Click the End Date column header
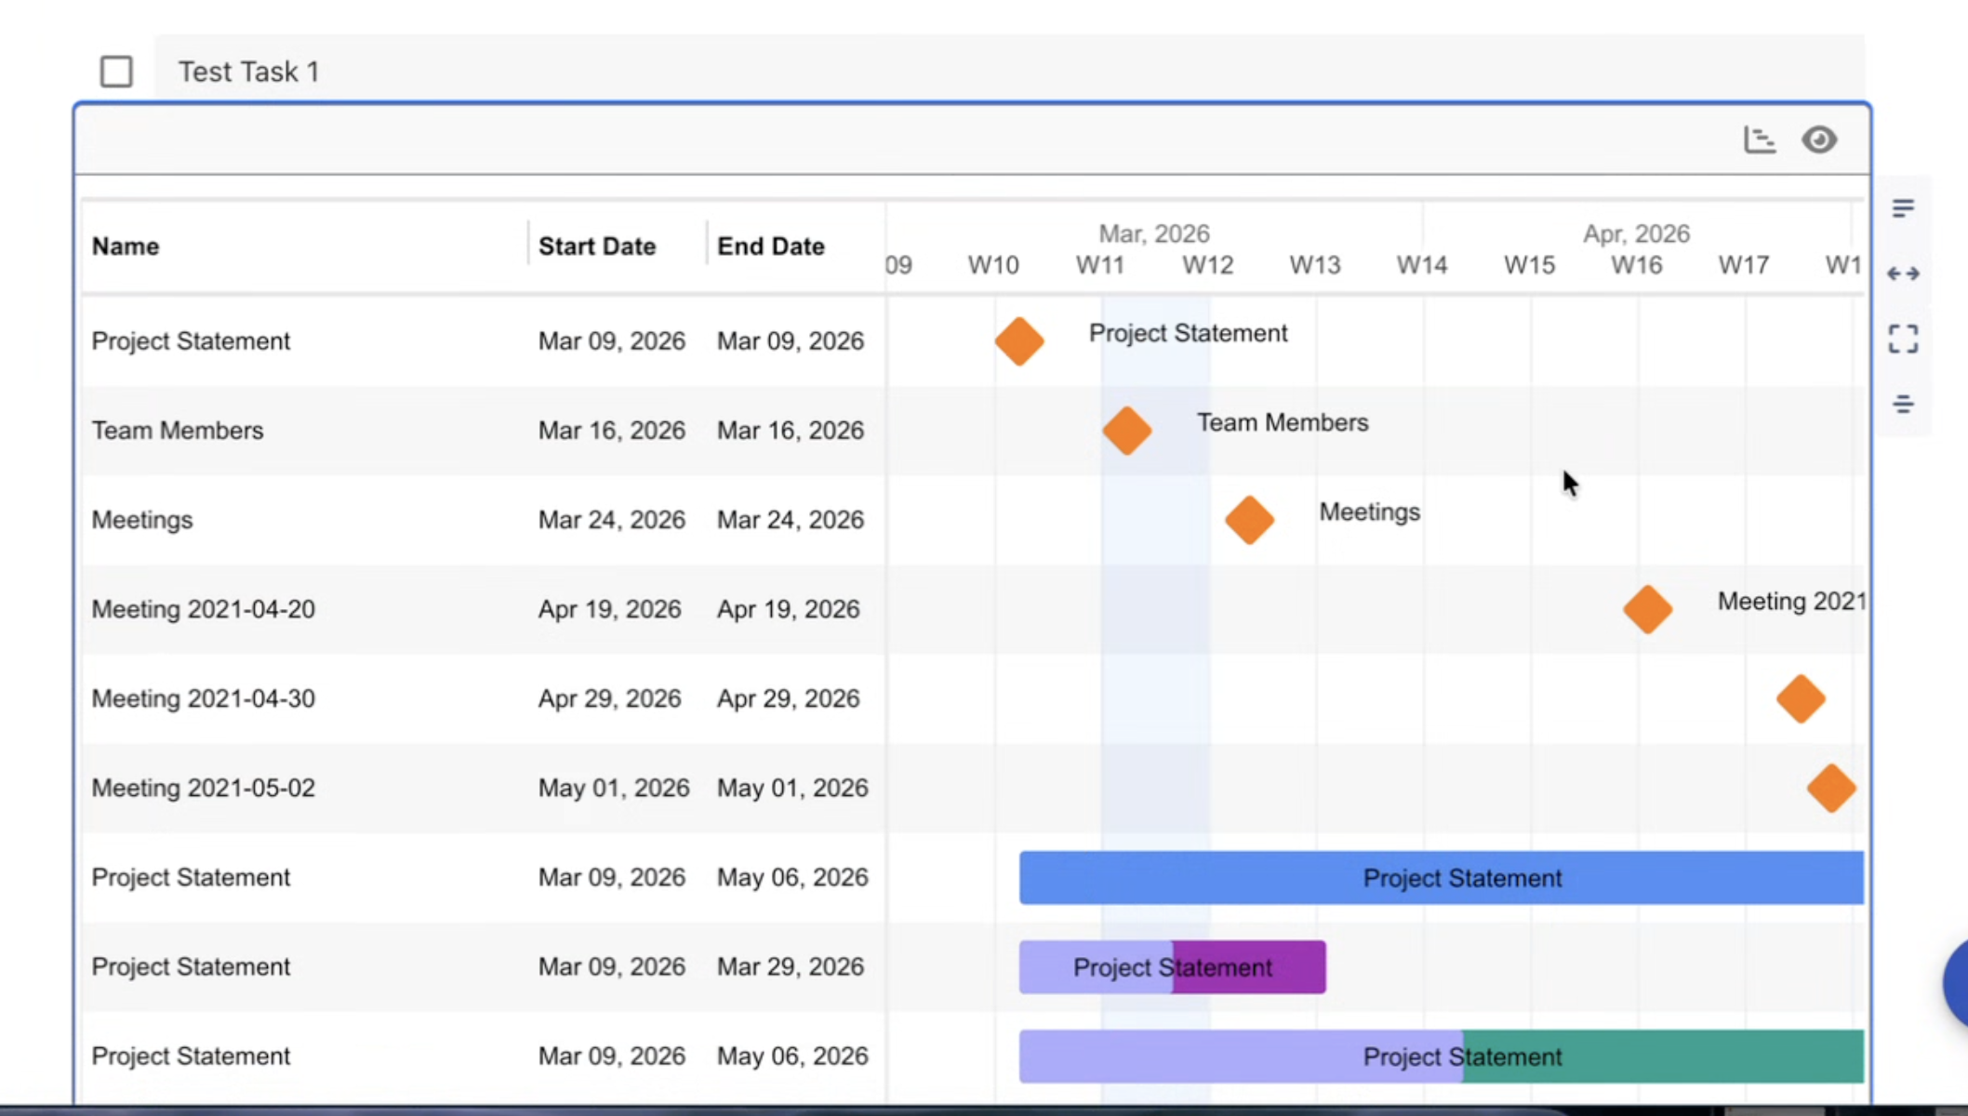 [x=770, y=246]
